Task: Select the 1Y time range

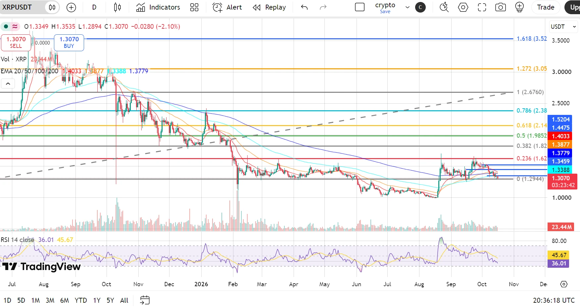Action: pyautogui.click(x=97, y=300)
